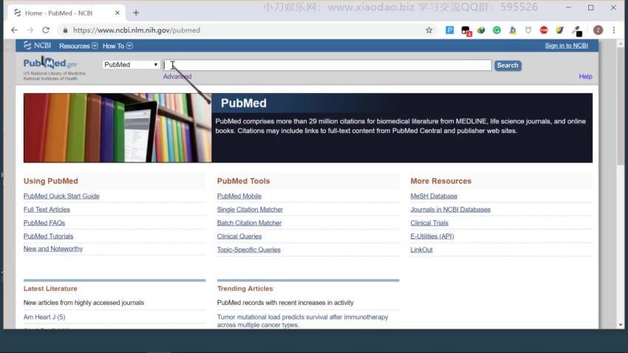Click the gray shield extension icon
The width and height of the screenshot is (628, 353).
pyautogui.click(x=528, y=30)
